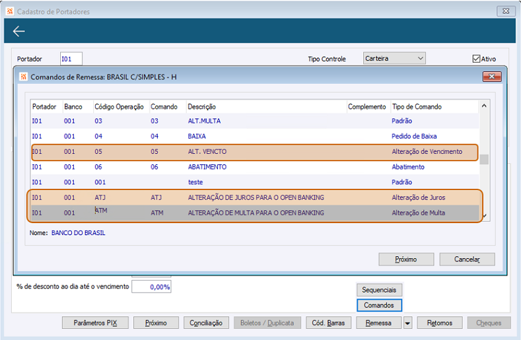Click 'Alteração de Vencimento' cell
The image size is (521, 340).
coord(427,152)
